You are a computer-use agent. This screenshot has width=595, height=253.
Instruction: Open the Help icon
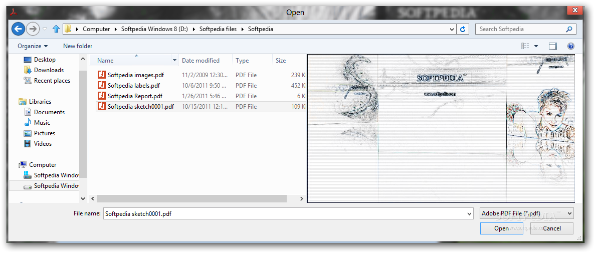point(571,46)
